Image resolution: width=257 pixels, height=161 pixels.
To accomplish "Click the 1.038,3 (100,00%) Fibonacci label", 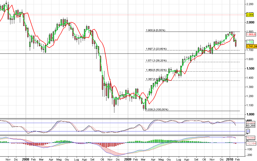I will coord(157,110).
